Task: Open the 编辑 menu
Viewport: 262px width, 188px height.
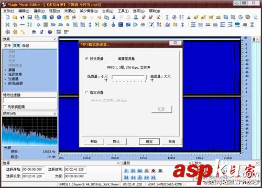Action: (x=24, y=11)
